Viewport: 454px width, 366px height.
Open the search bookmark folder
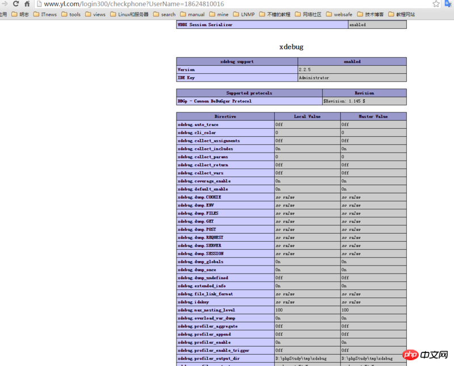click(165, 14)
